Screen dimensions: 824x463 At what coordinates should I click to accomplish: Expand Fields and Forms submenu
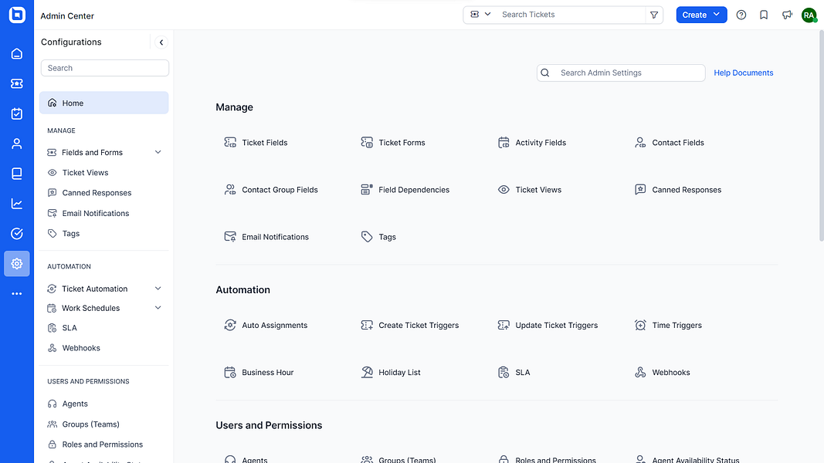(158, 153)
